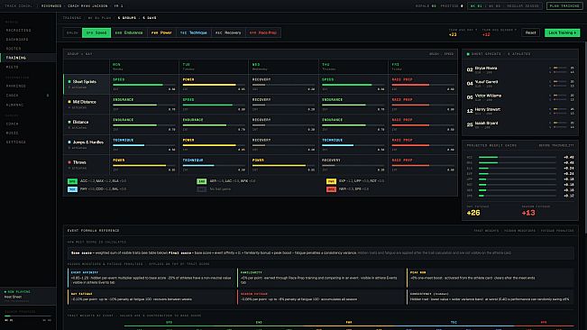Click the TEC blue legend badge
Screen dimensions: 587x330
pyautogui.click(x=72, y=189)
